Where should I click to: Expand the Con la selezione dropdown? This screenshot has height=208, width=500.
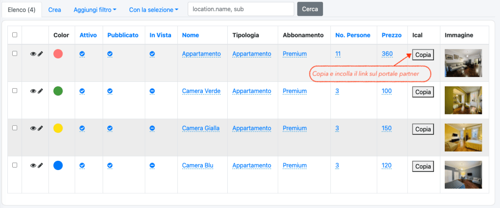tap(153, 9)
